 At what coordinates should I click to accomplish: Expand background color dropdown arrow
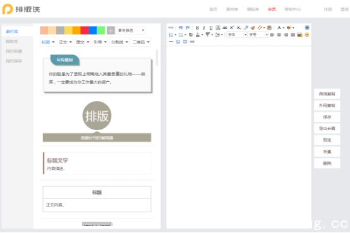point(293,28)
